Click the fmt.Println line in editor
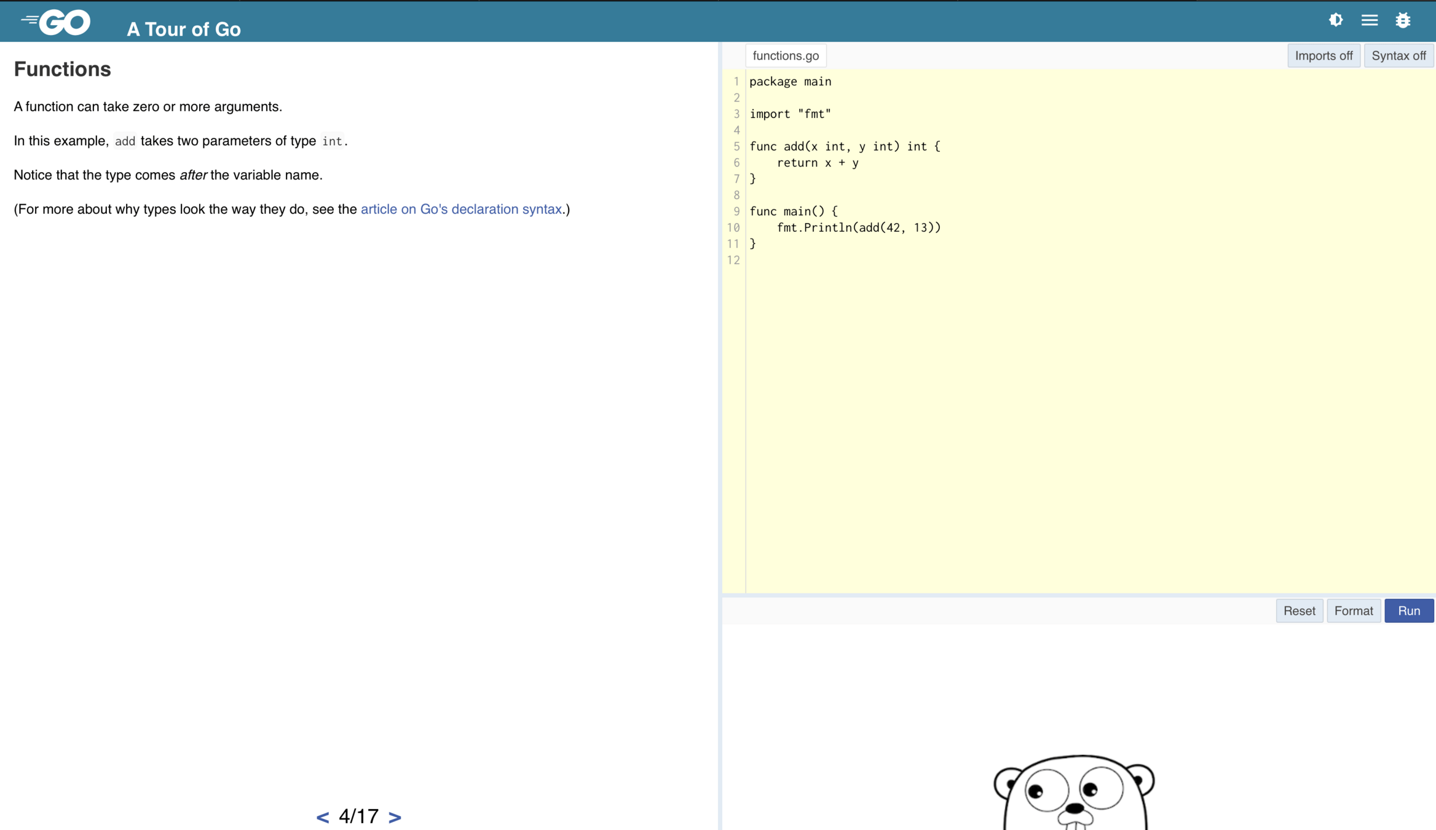 [858, 227]
